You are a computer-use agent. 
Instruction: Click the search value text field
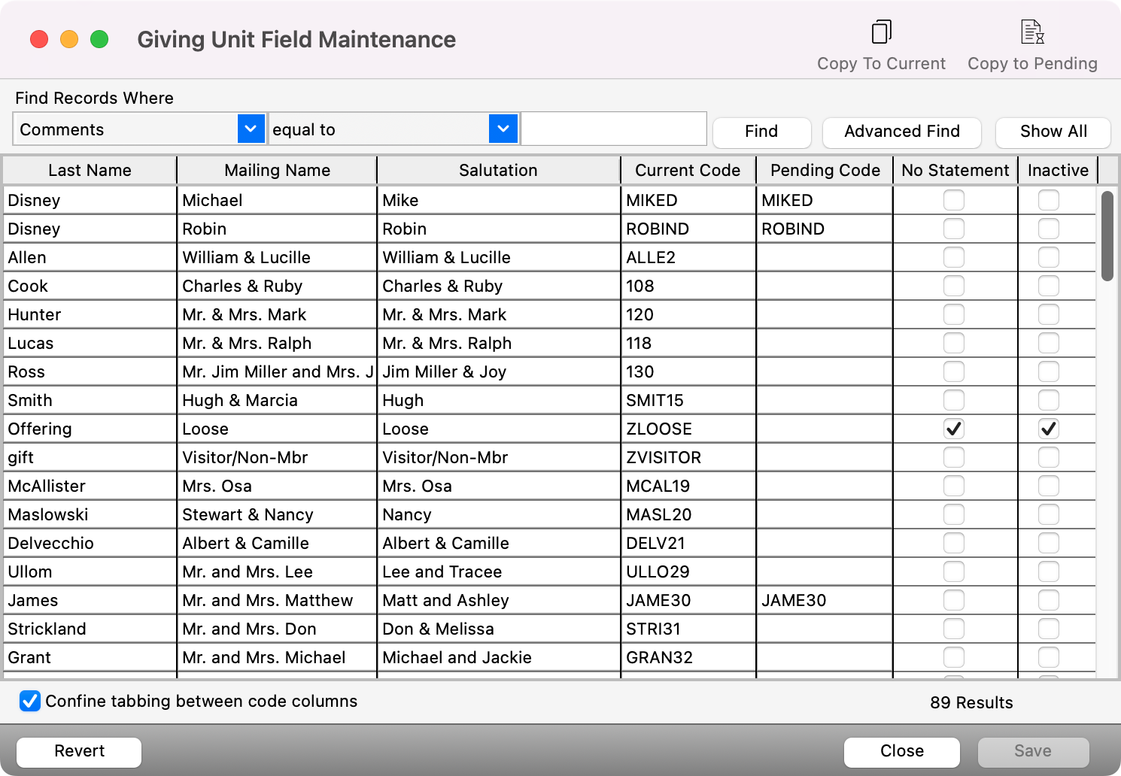(613, 129)
